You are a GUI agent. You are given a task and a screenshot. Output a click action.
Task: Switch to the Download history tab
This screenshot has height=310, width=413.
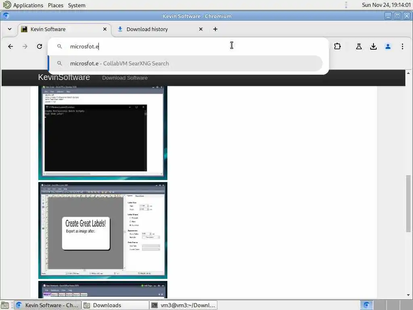point(161,29)
